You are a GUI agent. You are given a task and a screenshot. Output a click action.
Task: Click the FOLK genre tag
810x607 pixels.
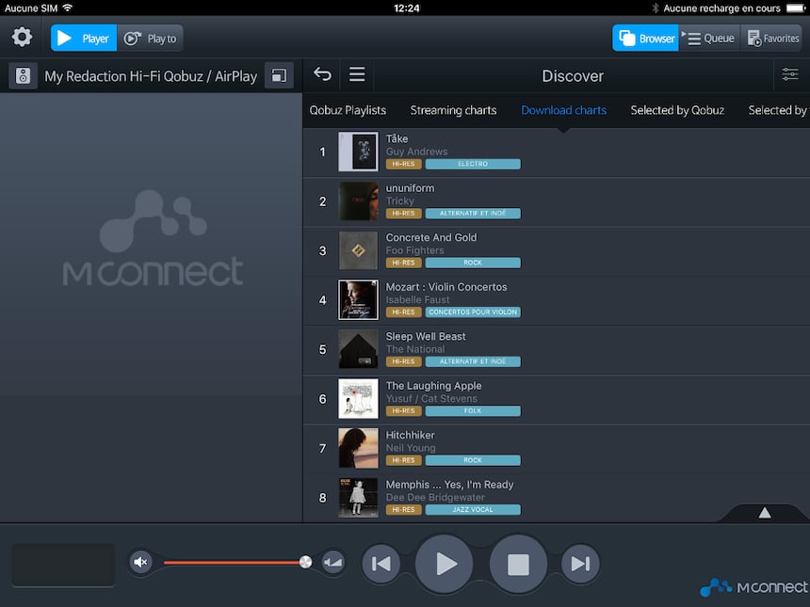tap(473, 411)
